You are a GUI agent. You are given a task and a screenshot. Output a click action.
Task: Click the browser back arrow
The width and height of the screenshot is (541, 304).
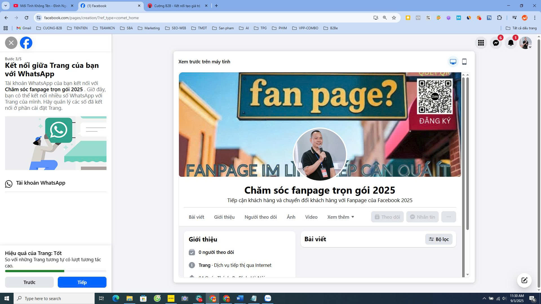click(x=6, y=18)
